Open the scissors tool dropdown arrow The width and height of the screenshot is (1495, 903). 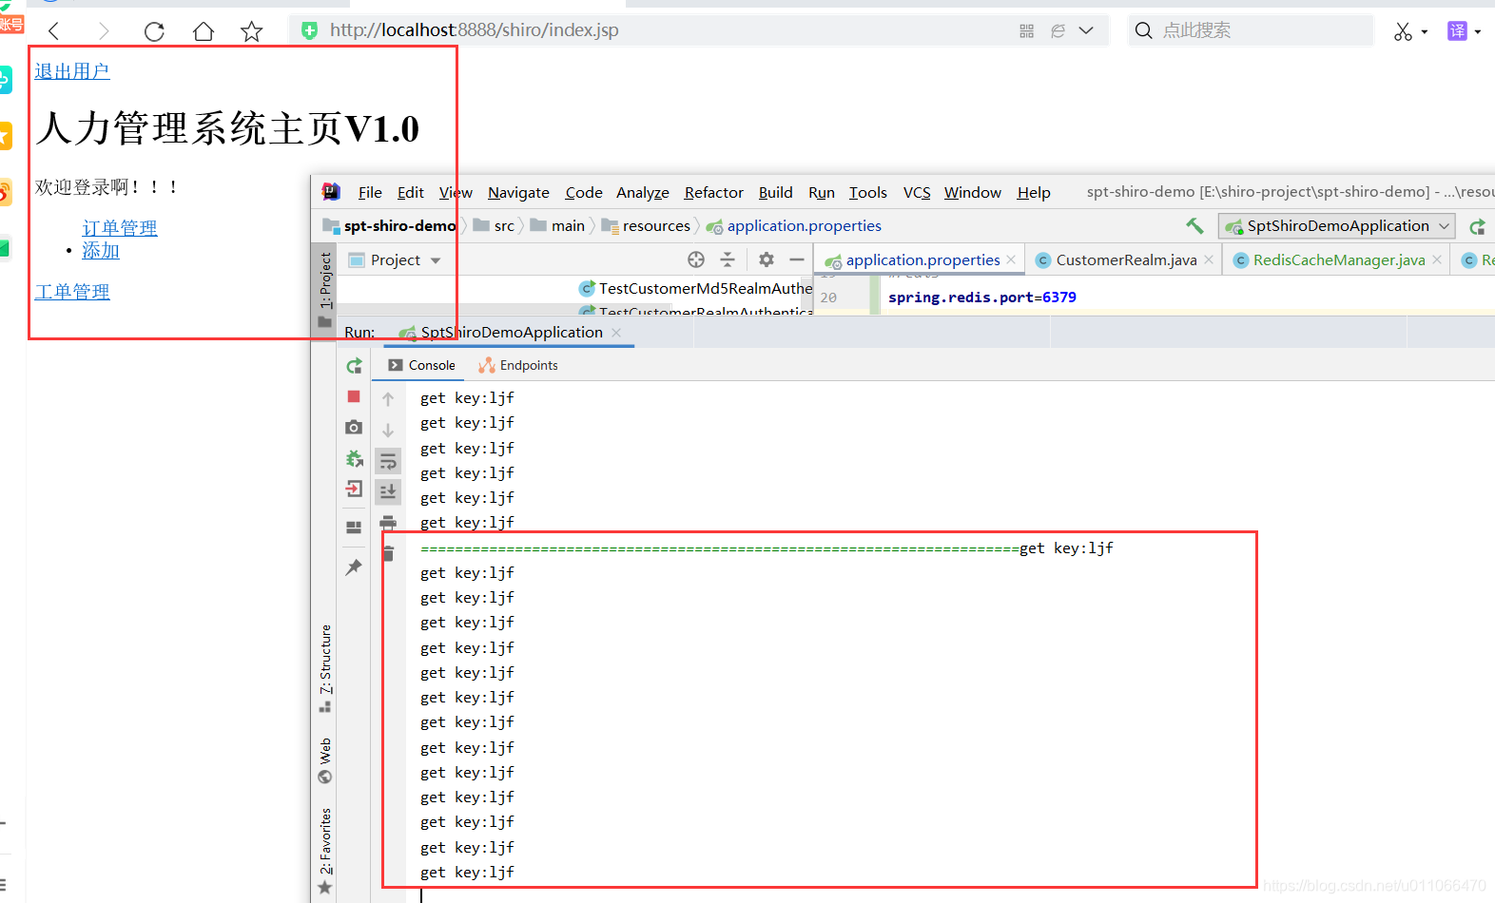pos(1425,32)
